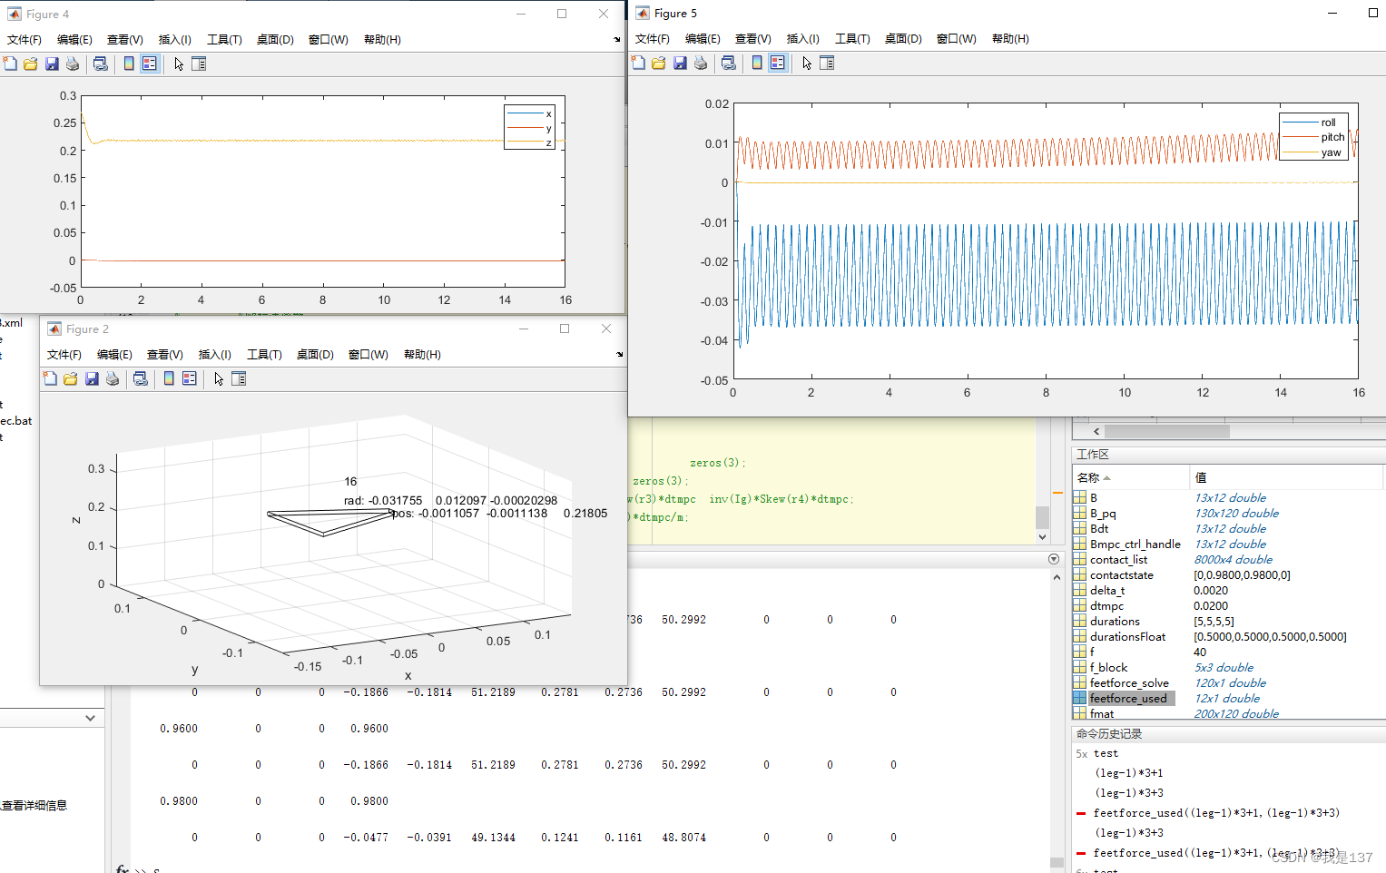Print Figure 2 with printer icon
This screenshot has width=1386, height=873.
point(113,378)
